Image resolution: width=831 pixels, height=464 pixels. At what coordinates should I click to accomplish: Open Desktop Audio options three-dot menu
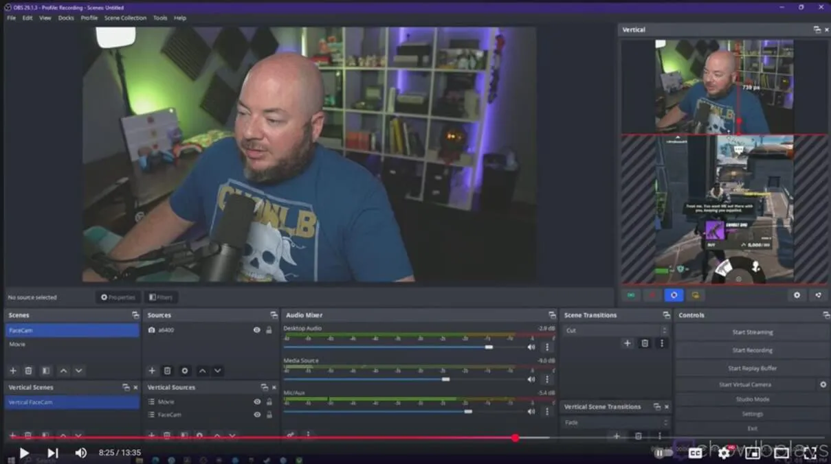click(x=547, y=347)
